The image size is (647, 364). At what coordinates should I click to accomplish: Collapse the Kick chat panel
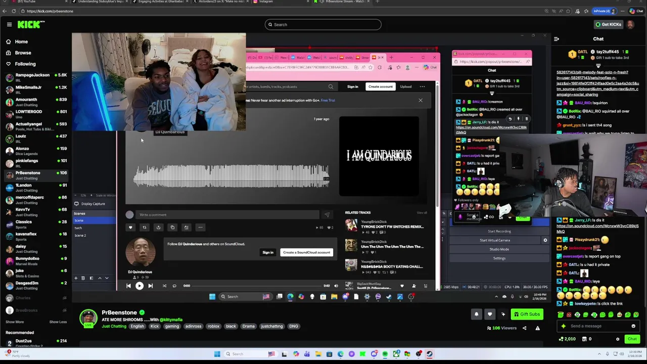[x=557, y=39]
